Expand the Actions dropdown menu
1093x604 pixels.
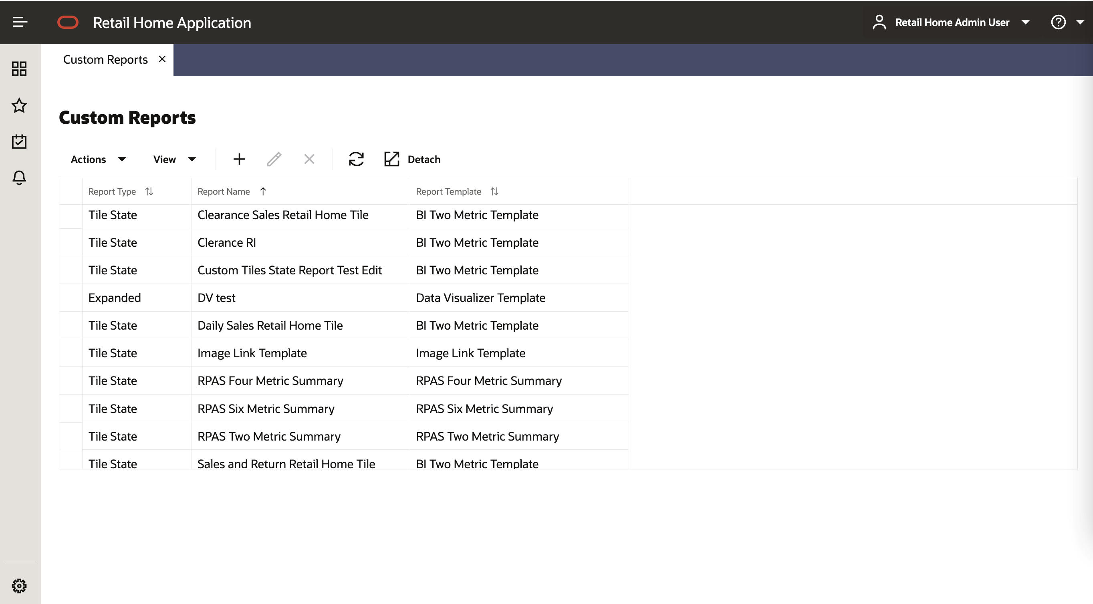98,159
